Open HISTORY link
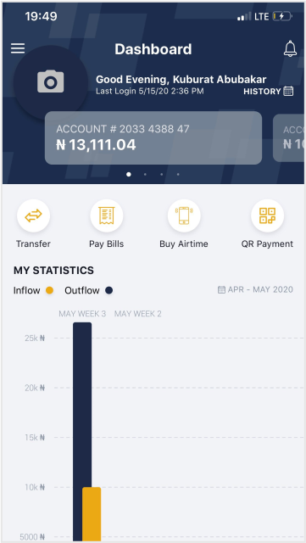306x543 pixels. pyautogui.click(x=262, y=92)
